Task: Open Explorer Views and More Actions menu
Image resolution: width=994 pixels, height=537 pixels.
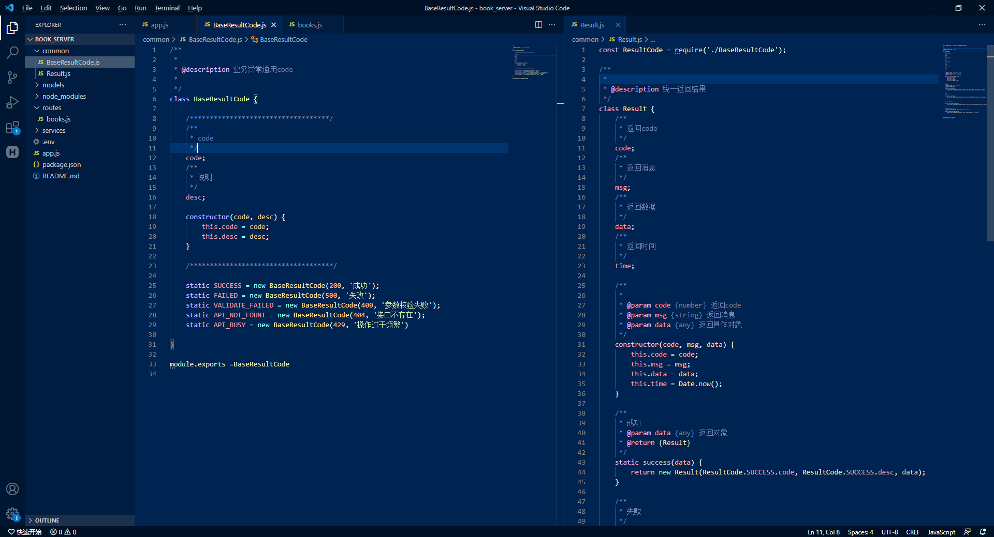Action: coord(123,25)
